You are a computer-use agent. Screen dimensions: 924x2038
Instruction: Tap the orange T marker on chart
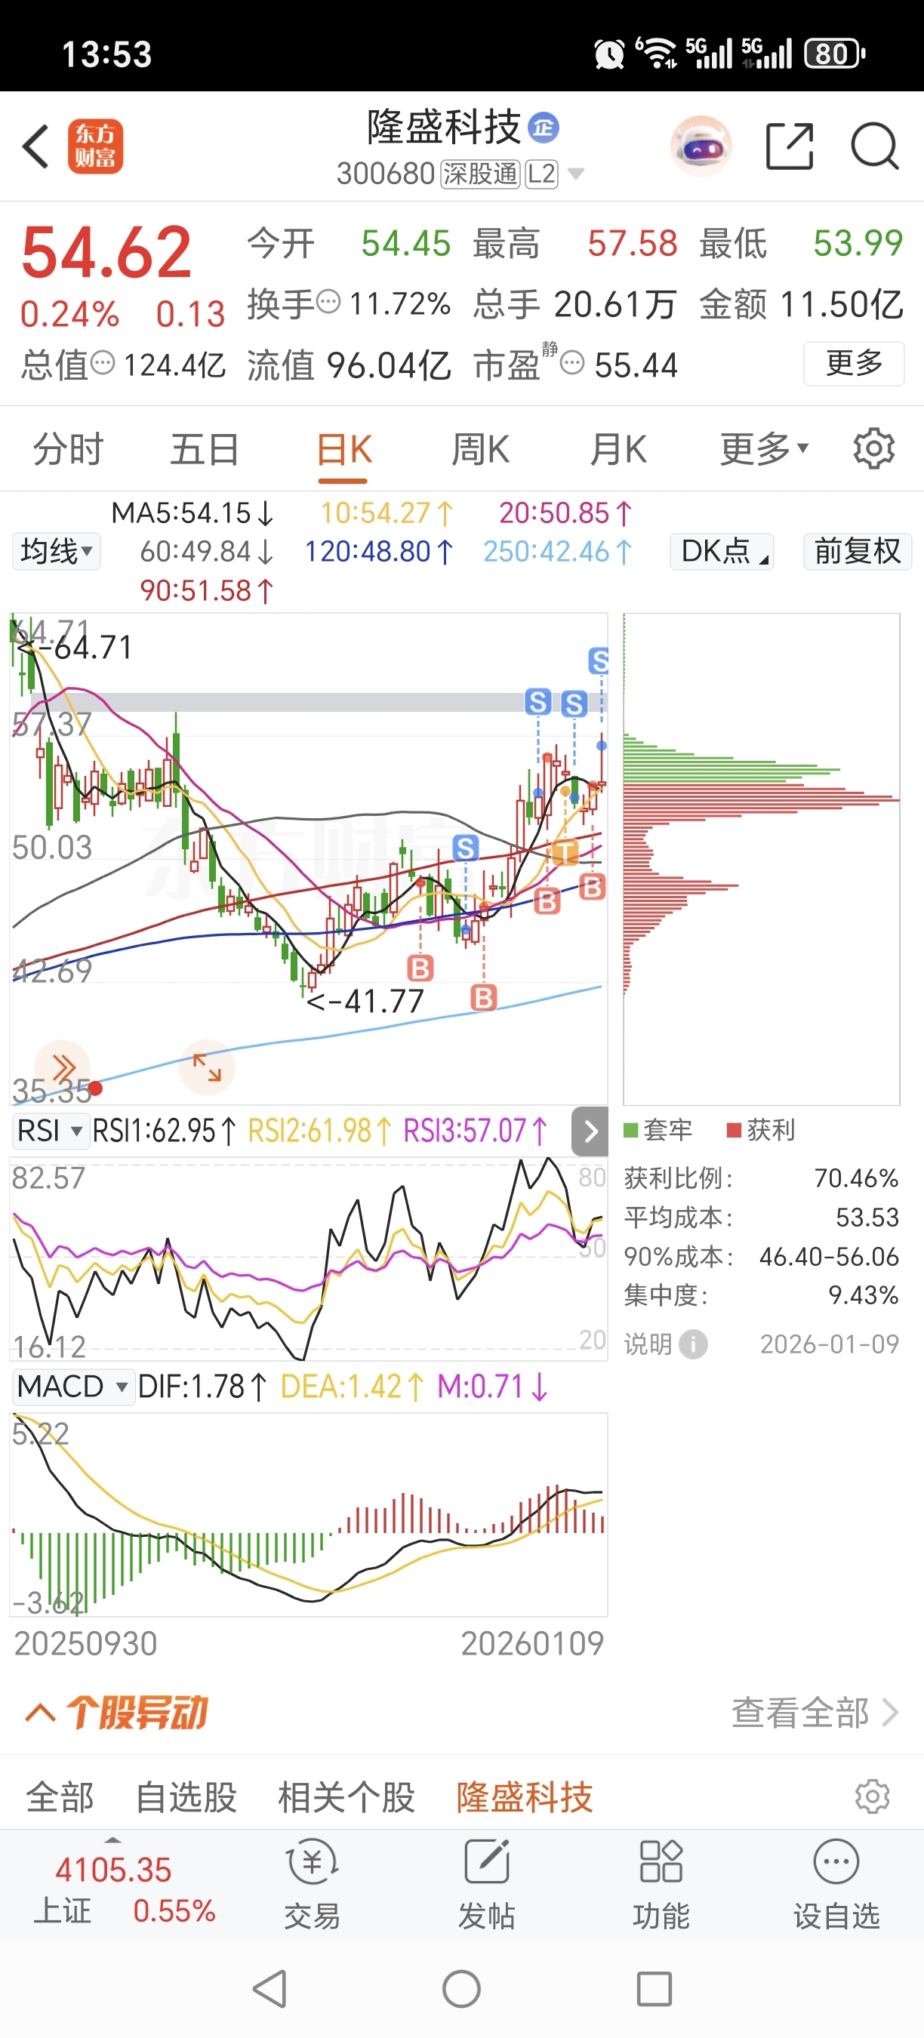click(x=565, y=852)
